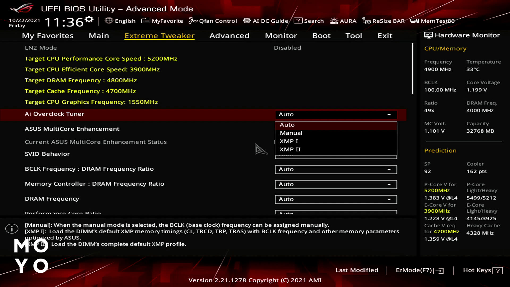Click Hot Keys help button
The width and height of the screenshot is (510, 287).
pos(498,270)
